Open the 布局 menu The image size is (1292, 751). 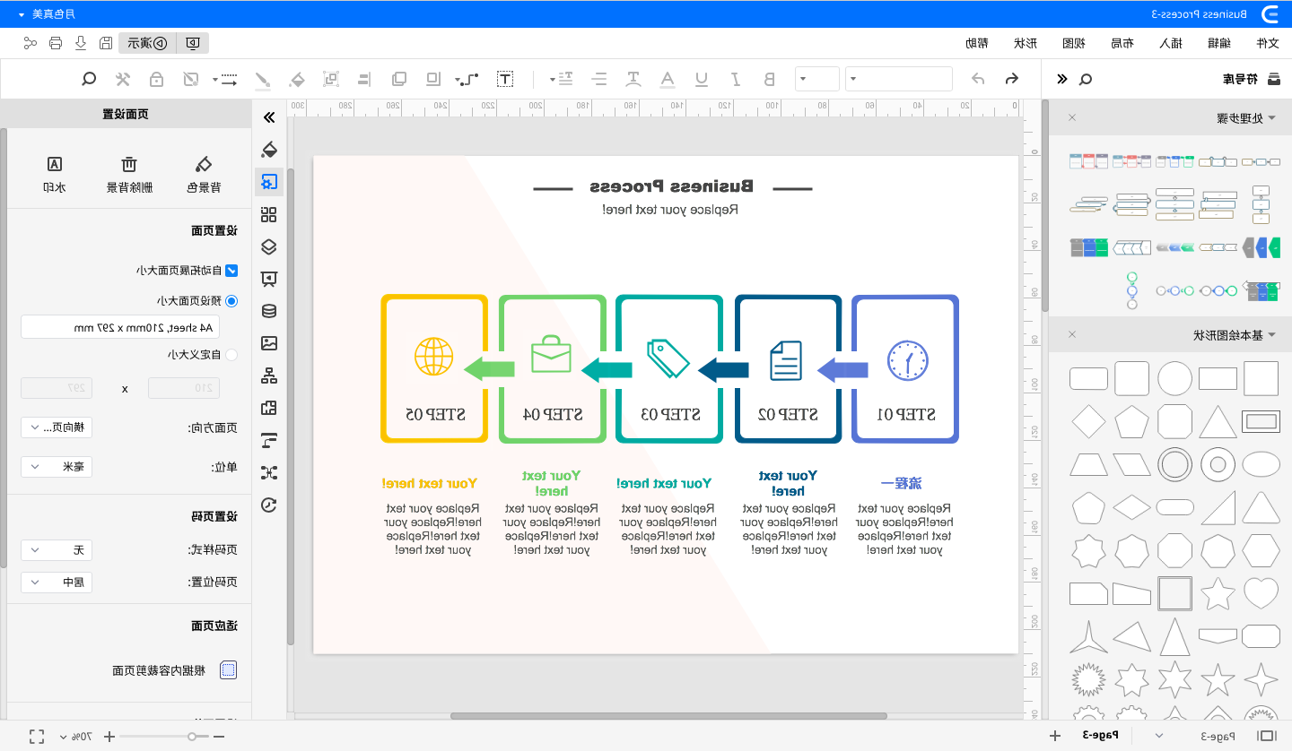(1122, 43)
